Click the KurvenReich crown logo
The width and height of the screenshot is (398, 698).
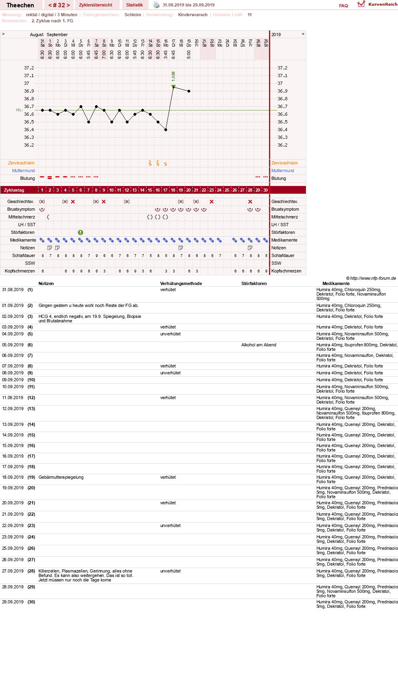361,4
